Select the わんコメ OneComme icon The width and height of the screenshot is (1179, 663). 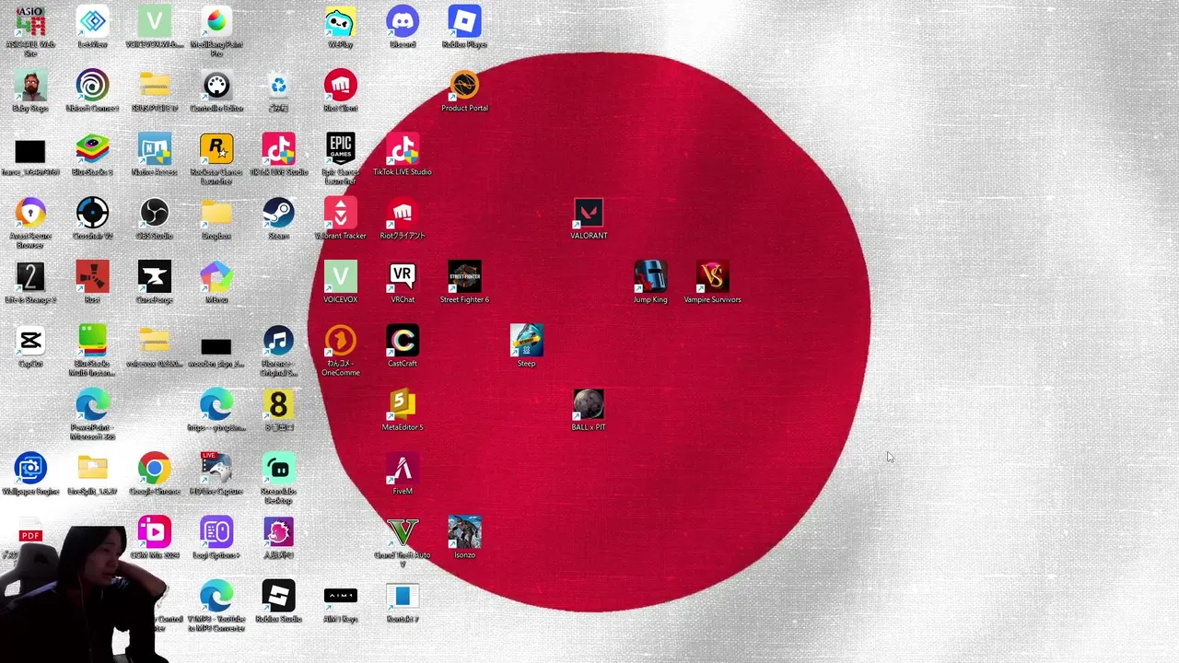(340, 341)
